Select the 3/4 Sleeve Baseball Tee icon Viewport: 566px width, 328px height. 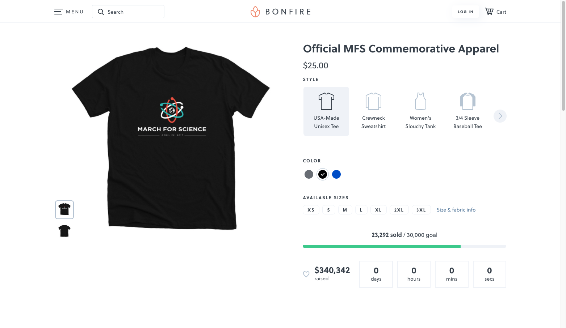[x=468, y=101]
